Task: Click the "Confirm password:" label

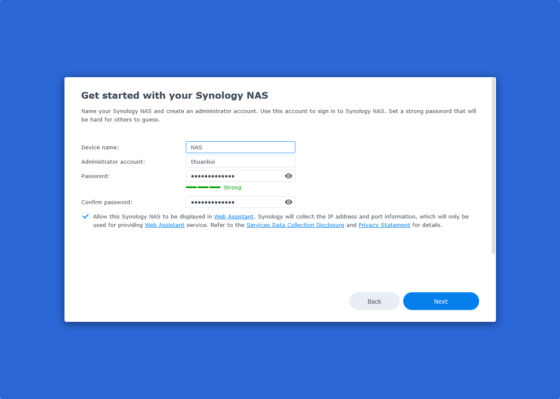Action: click(x=107, y=202)
